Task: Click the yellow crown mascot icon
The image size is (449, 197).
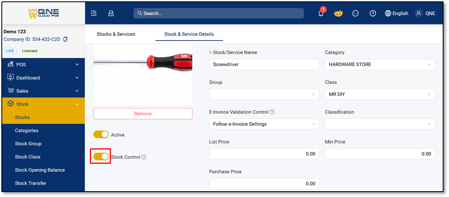Action: click(338, 13)
